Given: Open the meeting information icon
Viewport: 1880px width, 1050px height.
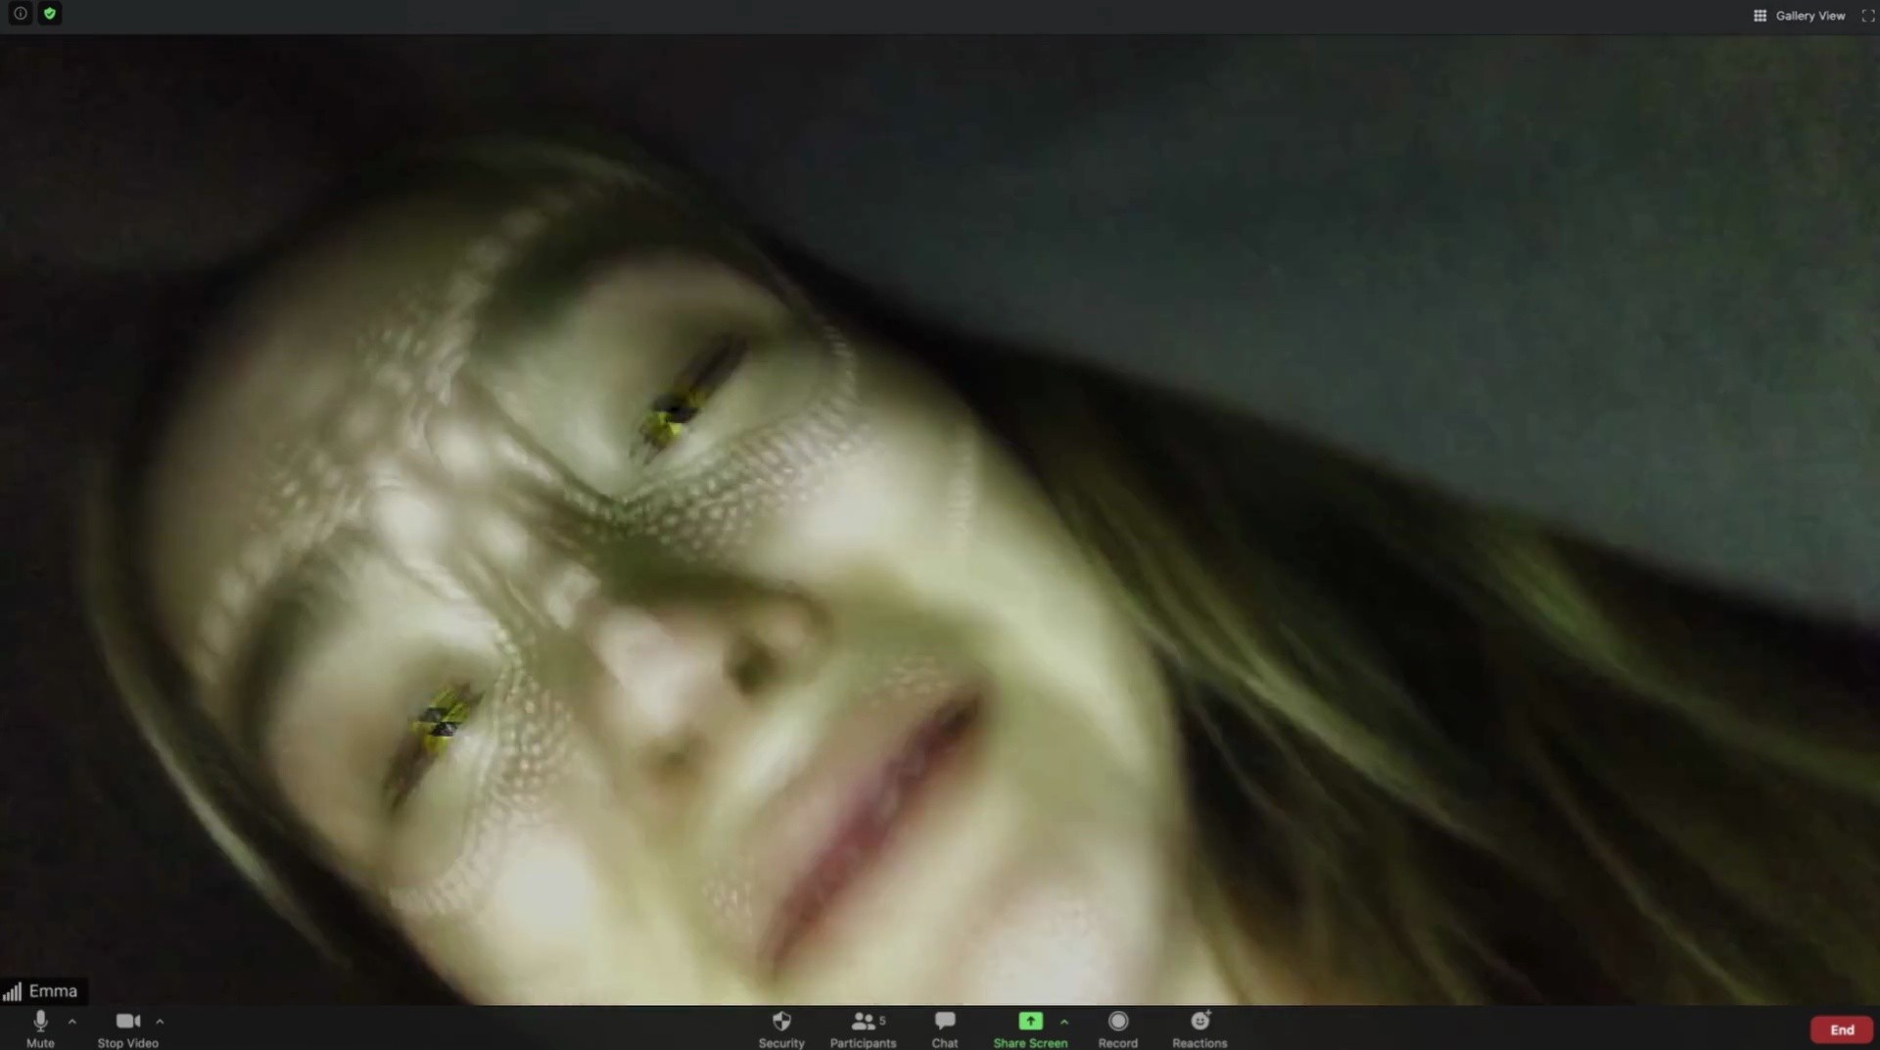Looking at the screenshot, I should 20,14.
